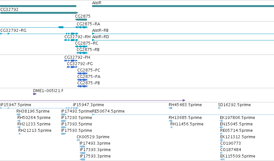274x161 pixels.
Task: Click the RH11456.5prime EST label
Action: coord(187,124)
